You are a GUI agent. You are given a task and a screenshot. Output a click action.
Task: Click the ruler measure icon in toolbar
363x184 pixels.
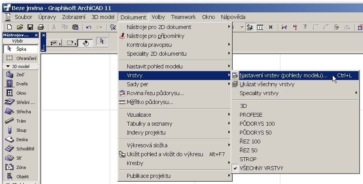(x=260, y=27)
